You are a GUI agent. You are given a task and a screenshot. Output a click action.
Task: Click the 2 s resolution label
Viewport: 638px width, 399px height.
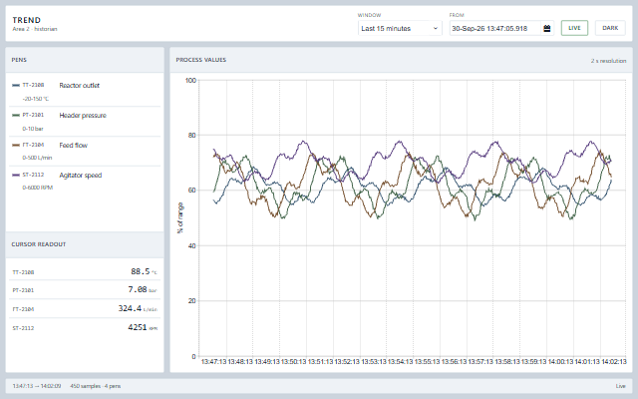click(x=608, y=61)
